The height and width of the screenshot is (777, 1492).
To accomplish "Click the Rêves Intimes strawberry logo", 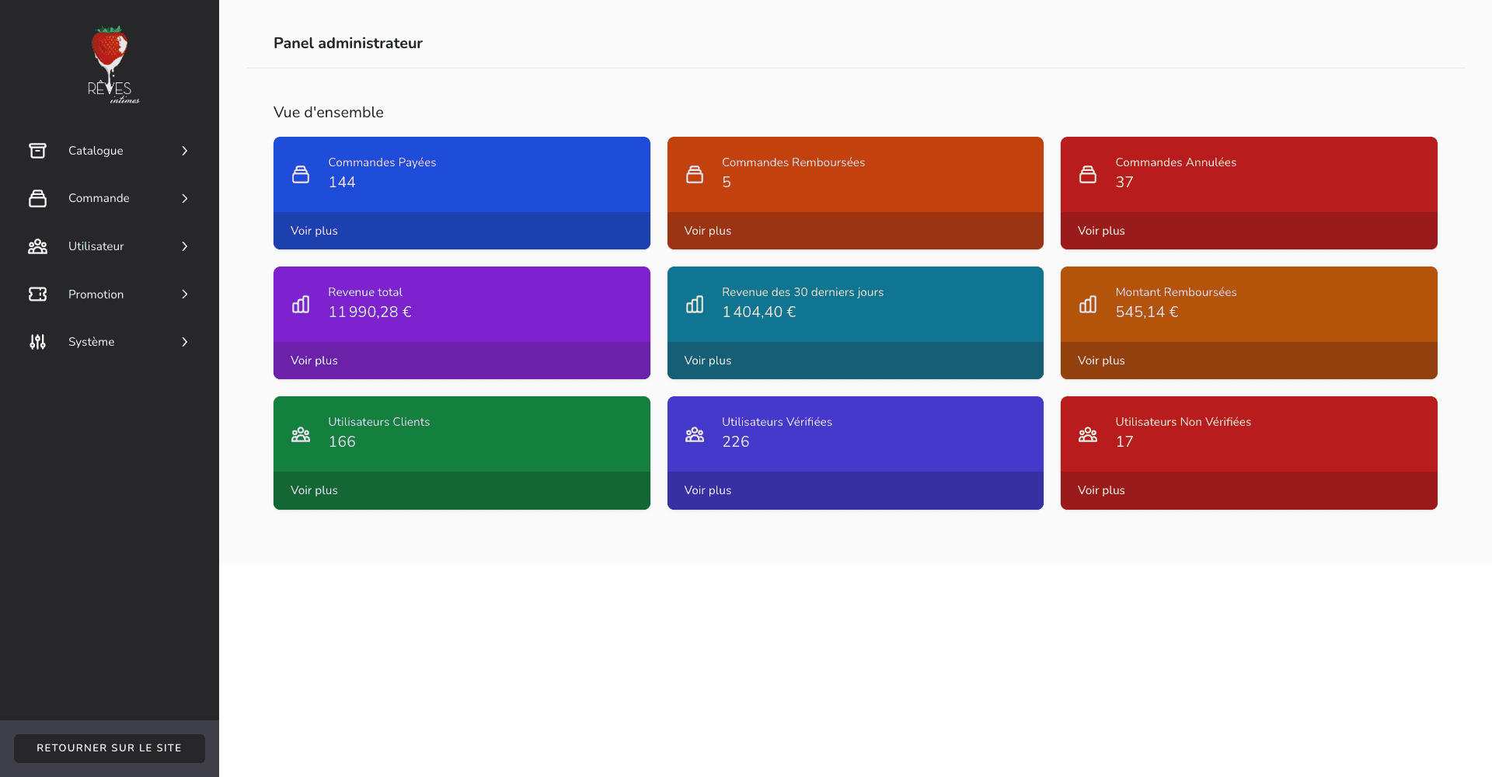I will click(x=110, y=64).
